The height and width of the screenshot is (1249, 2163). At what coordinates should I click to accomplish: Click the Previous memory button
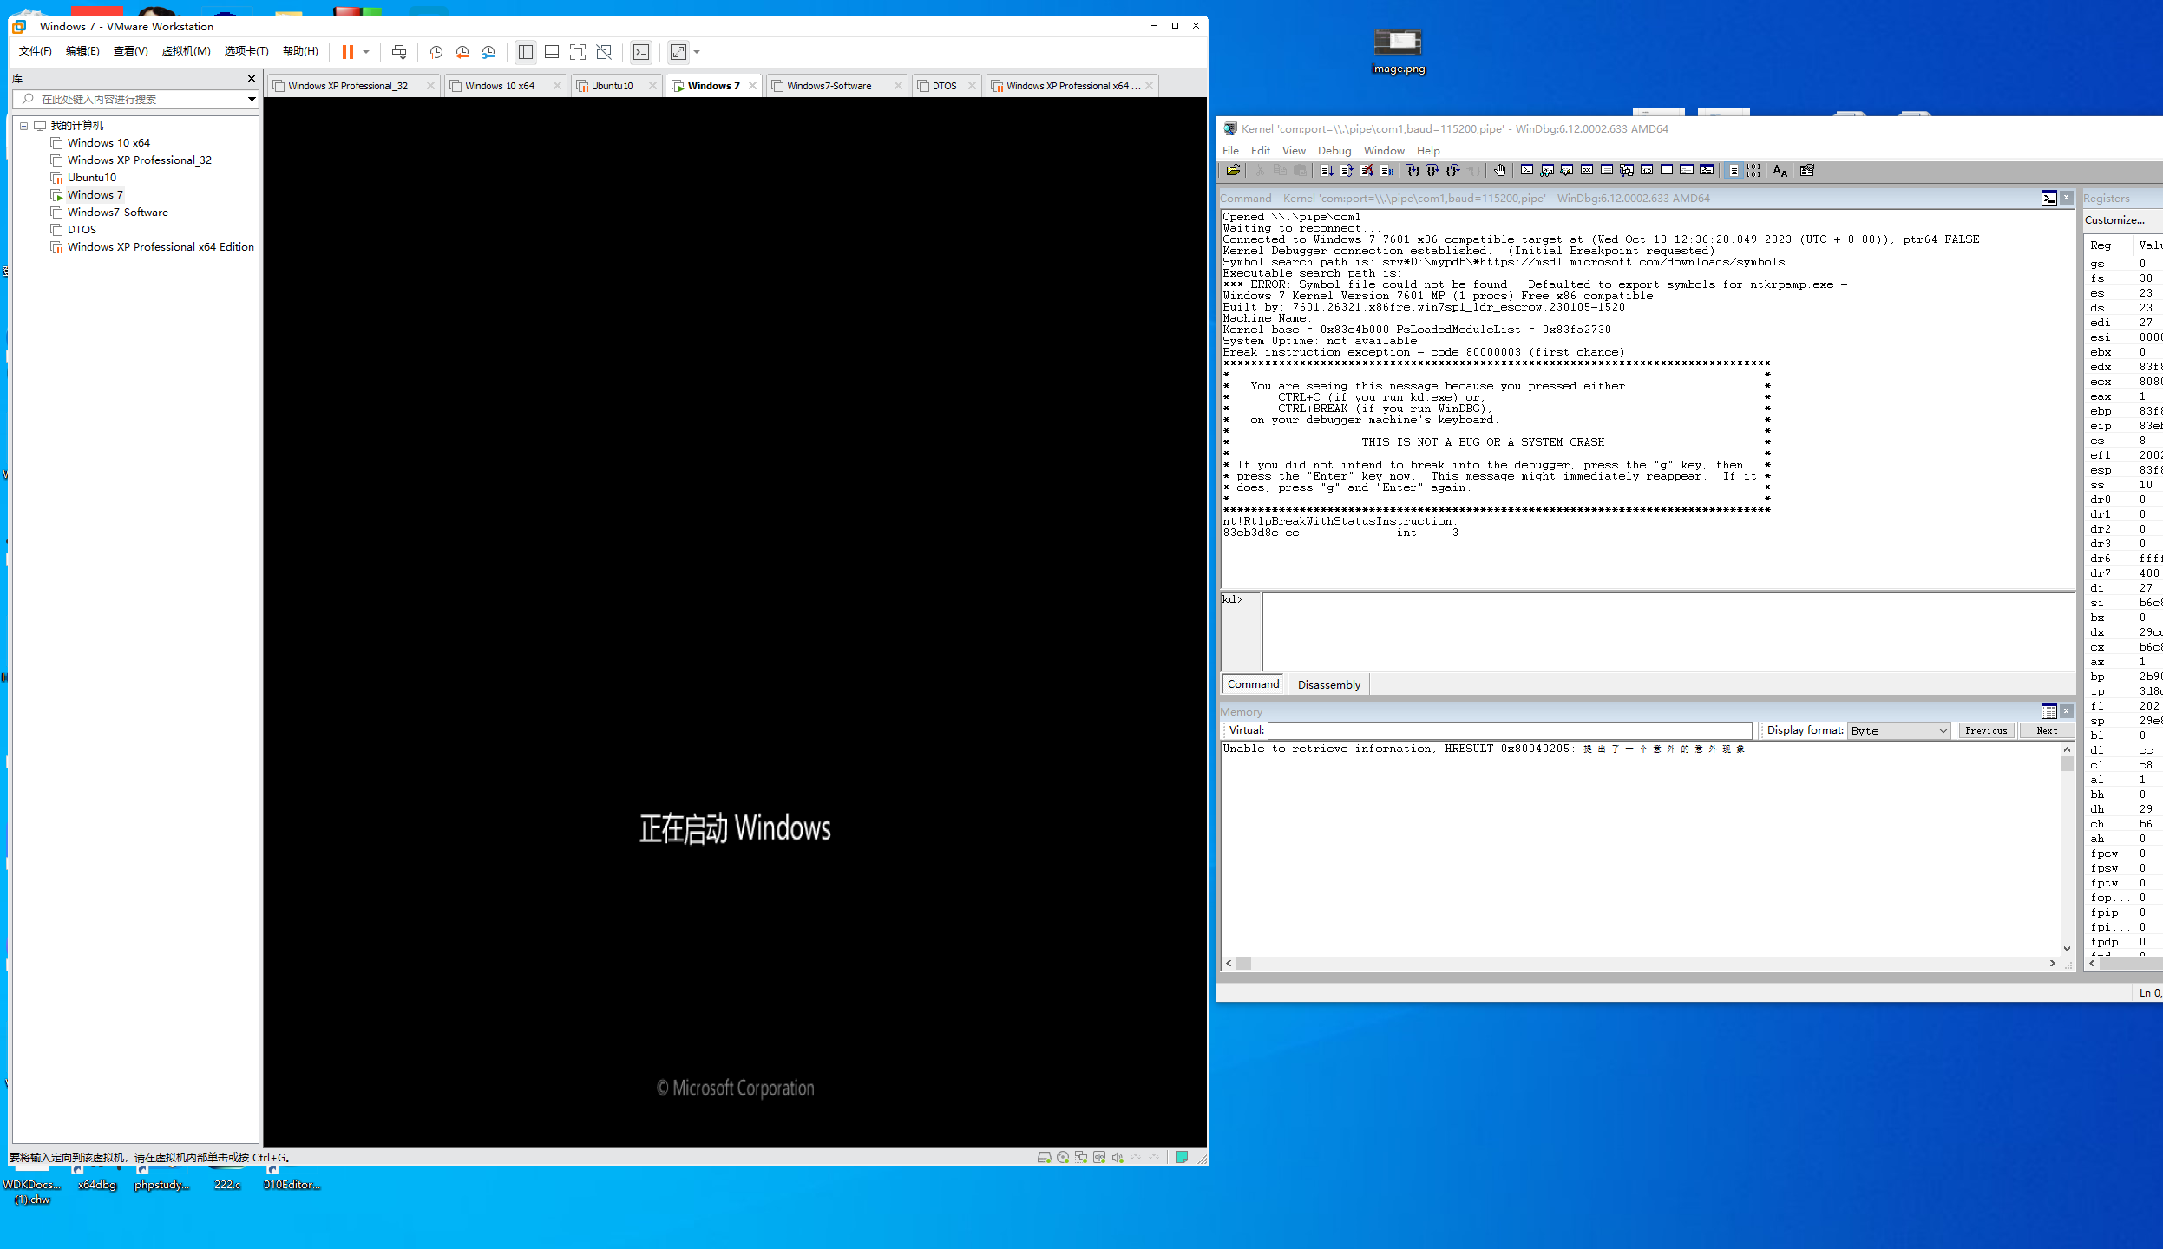(x=1985, y=730)
